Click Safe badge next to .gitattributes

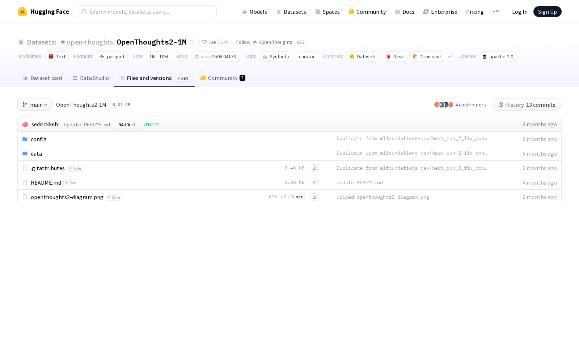click(x=75, y=168)
